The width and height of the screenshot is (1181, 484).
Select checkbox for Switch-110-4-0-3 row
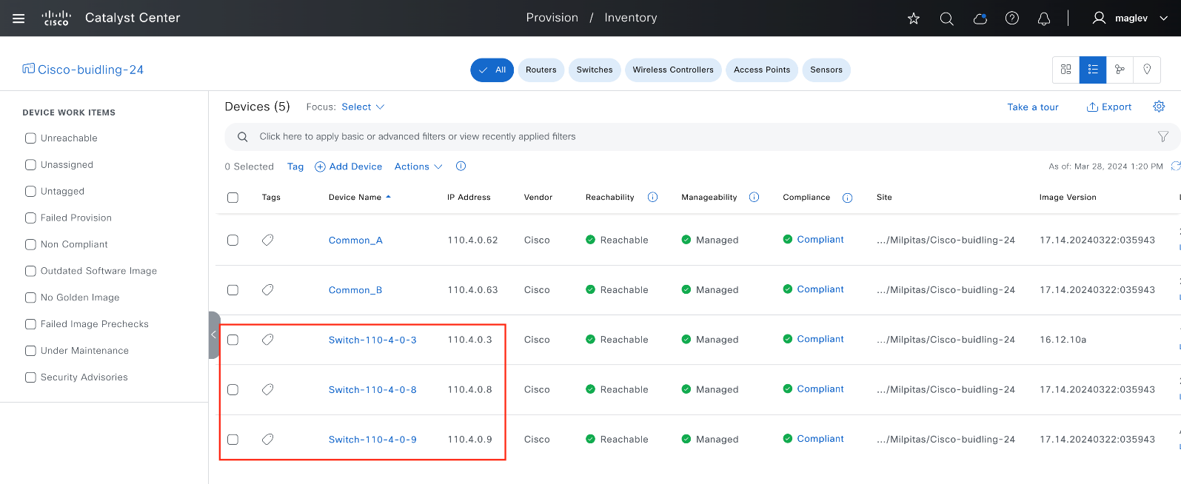click(232, 340)
